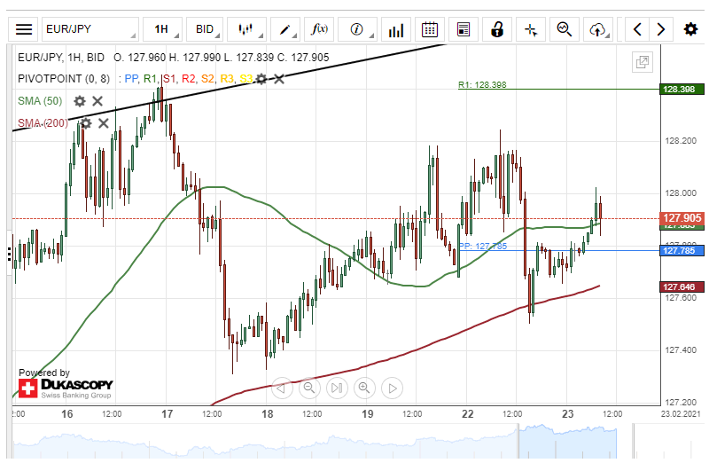Open the Dukascopy logo link
Viewport: 709px width, 463px height.
point(66,388)
